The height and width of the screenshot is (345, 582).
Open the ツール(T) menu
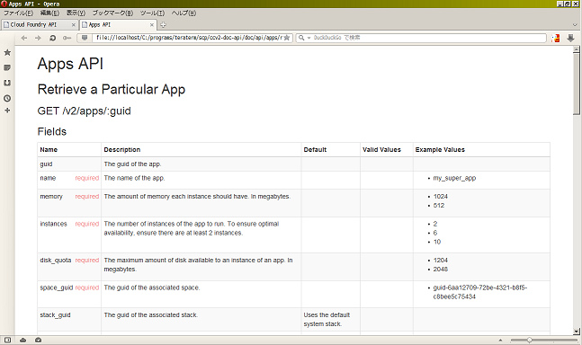point(152,13)
